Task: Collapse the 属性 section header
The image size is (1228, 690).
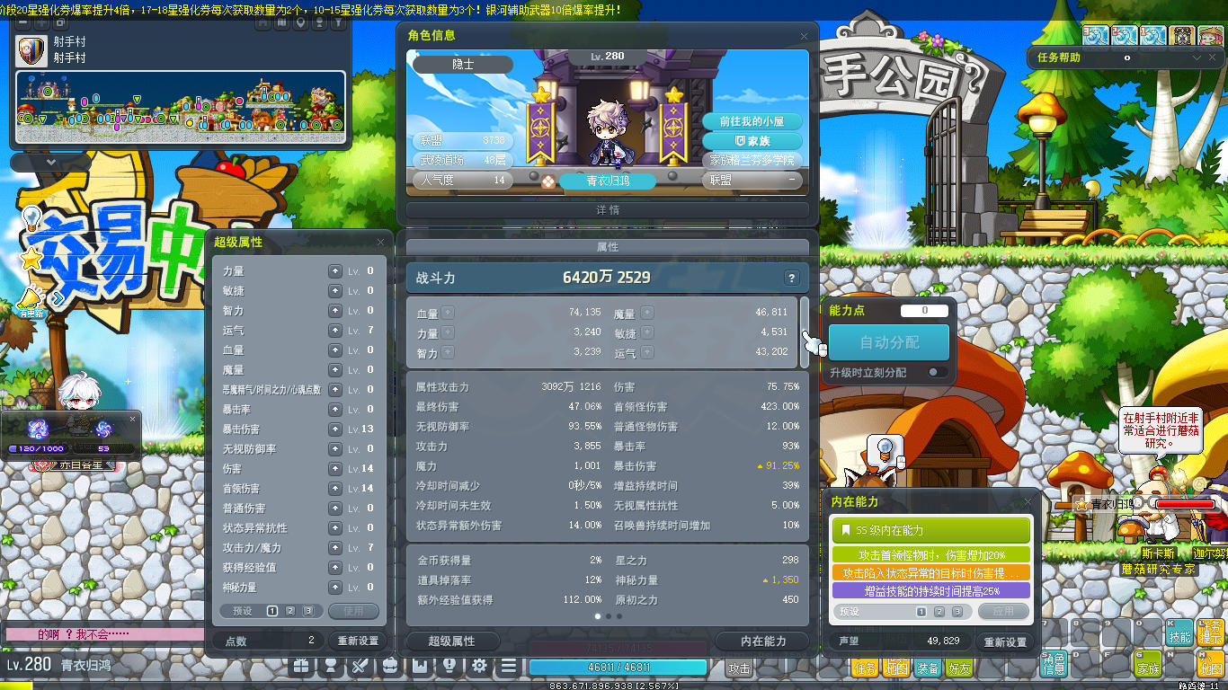Action: point(608,246)
